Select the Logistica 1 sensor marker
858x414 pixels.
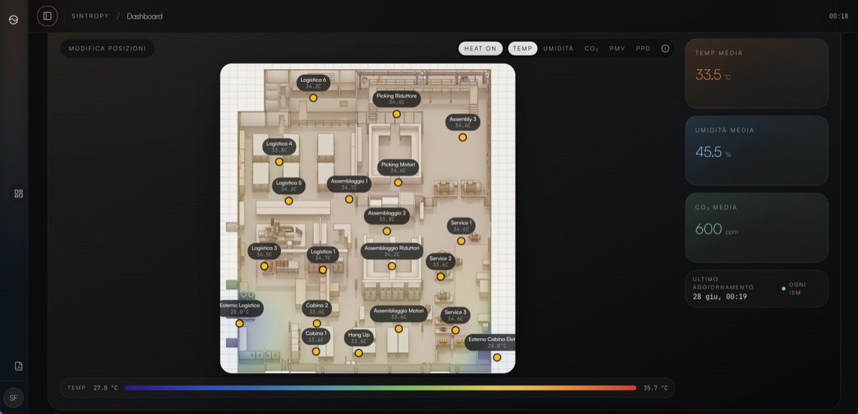tap(322, 270)
